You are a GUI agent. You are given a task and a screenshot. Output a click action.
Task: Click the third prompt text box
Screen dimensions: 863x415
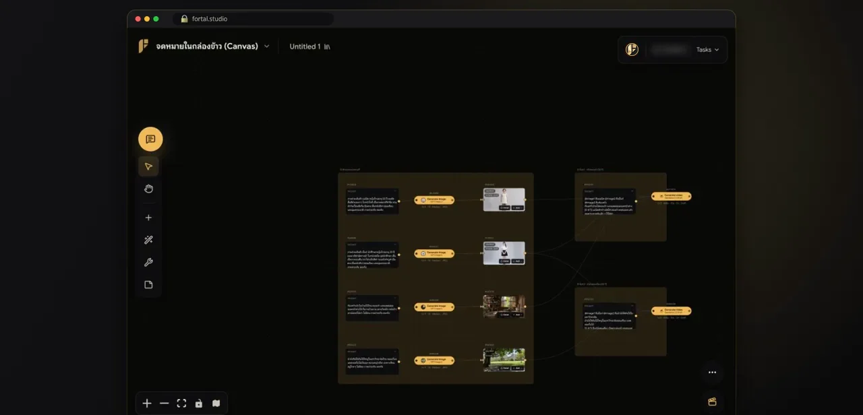372,308
